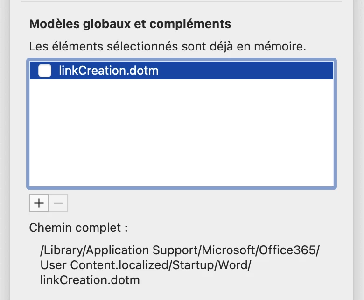This screenshot has width=364, height=300.
Task: Click the blank space right of the +/− buttons
Action: pos(202,203)
